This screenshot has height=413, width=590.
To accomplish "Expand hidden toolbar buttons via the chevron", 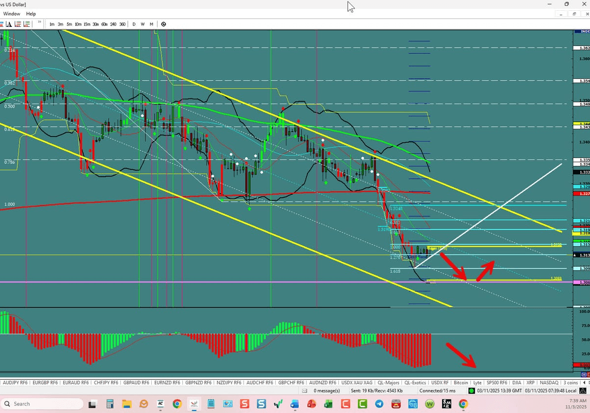I will (39, 22).
